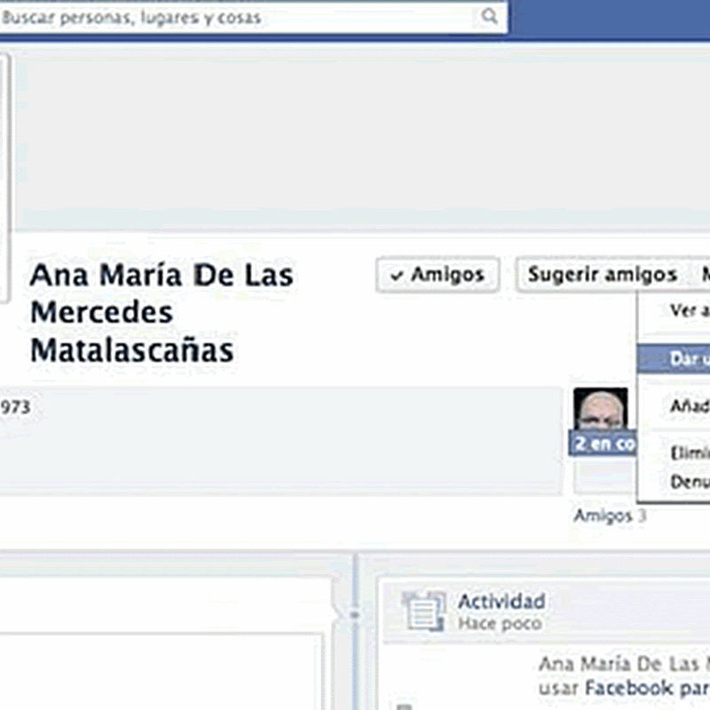Click the Facebook link in activity text
Image resolution: width=710 pixels, height=710 pixels.
coord(629,688)
